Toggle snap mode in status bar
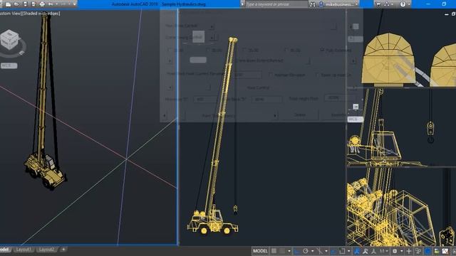The height and width of the screenshot is (256, 456). (282, 251)
